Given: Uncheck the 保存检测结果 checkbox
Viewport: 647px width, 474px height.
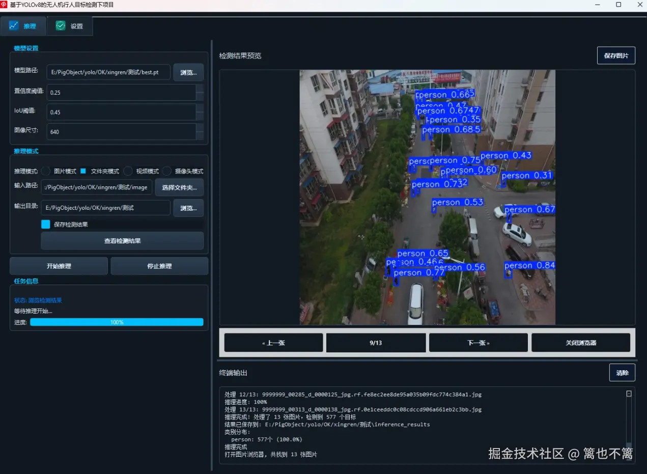Looking at the screenshot, I should [45, 224].
